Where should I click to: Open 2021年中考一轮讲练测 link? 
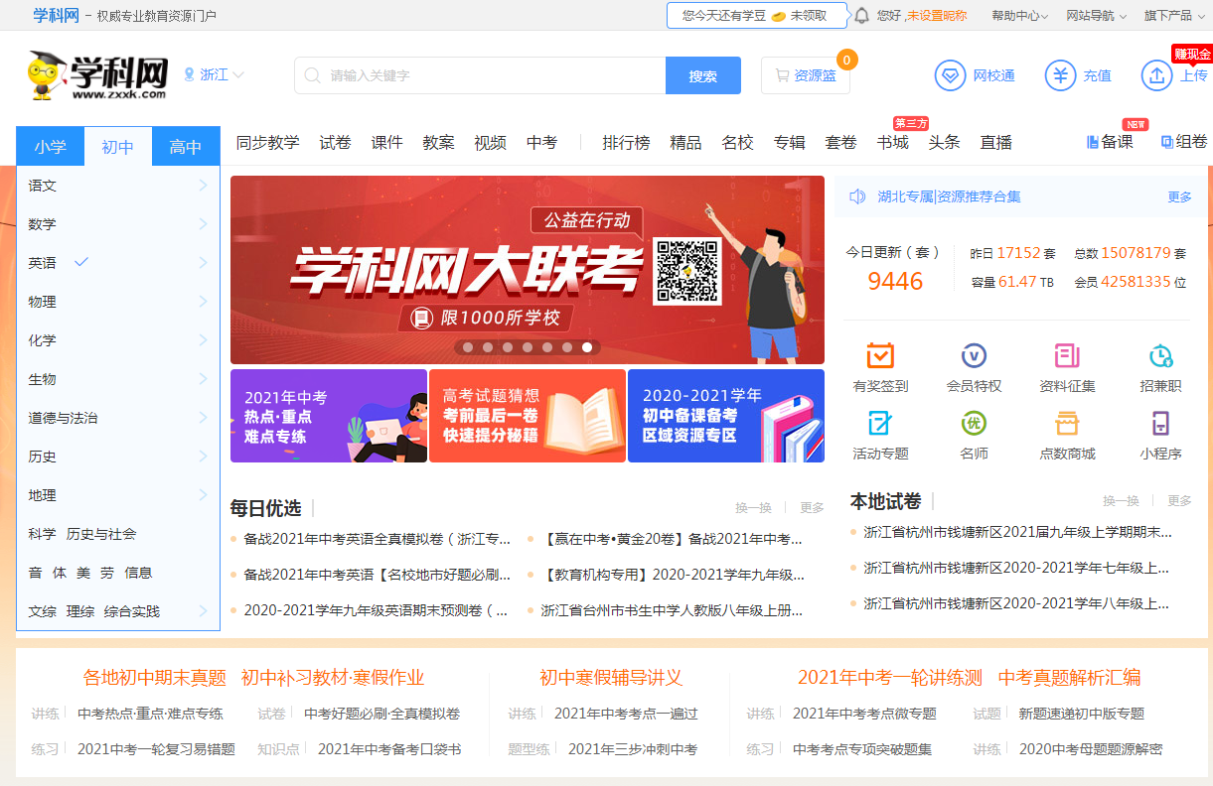coord(890,678)
